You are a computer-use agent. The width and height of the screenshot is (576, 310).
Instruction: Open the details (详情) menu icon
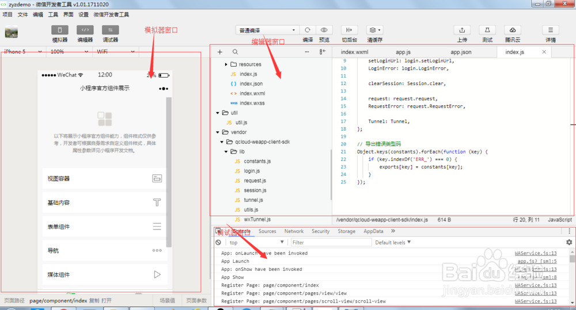click(x=550, y=30)
